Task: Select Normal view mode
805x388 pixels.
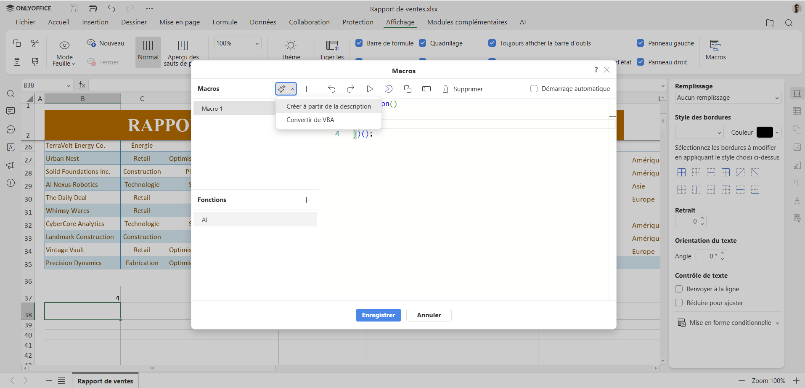Action: pos(148,51)
